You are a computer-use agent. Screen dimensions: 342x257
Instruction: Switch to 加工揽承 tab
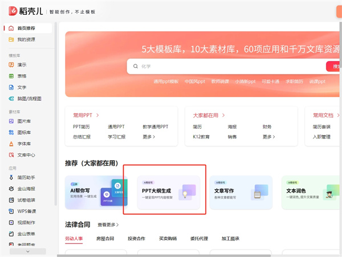tap(230, 239)
